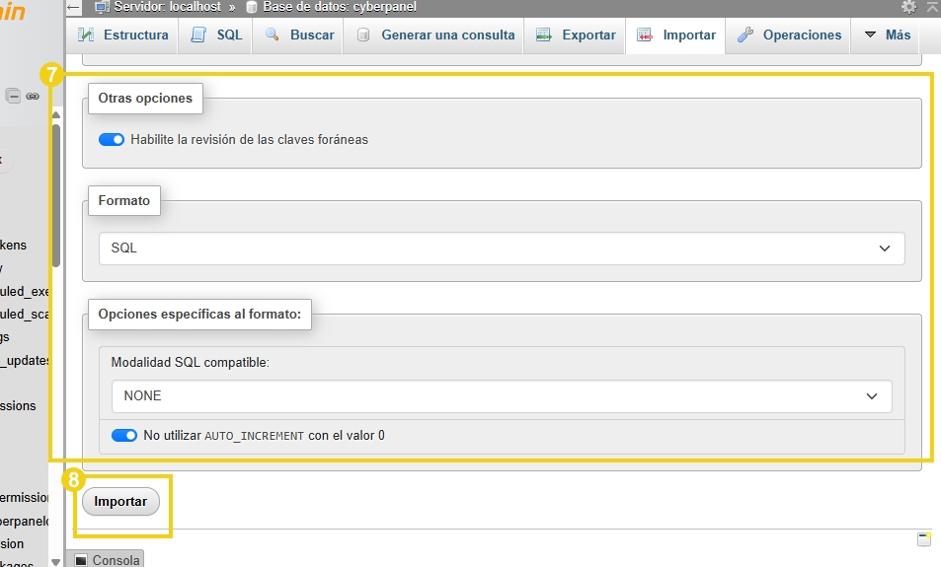Screen dimensions: 941x567
Task: Open the Modalidad SQL compatible dropdown
Action: tap(502, 396)
